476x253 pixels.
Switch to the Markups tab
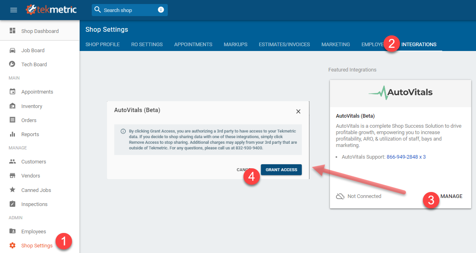tap(235, 44)
